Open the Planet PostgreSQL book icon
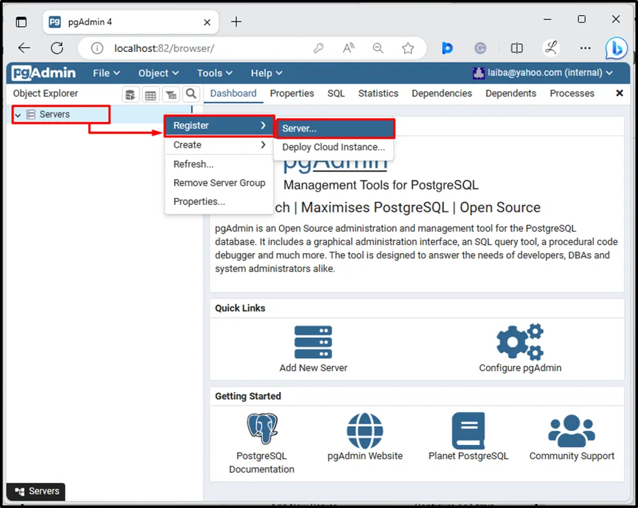Screen dimensions: 638x508 point(468,430)
